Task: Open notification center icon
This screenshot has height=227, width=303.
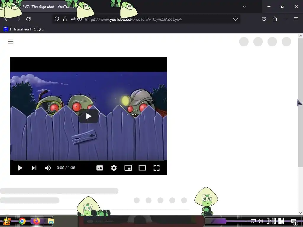Action: point(294,221)
